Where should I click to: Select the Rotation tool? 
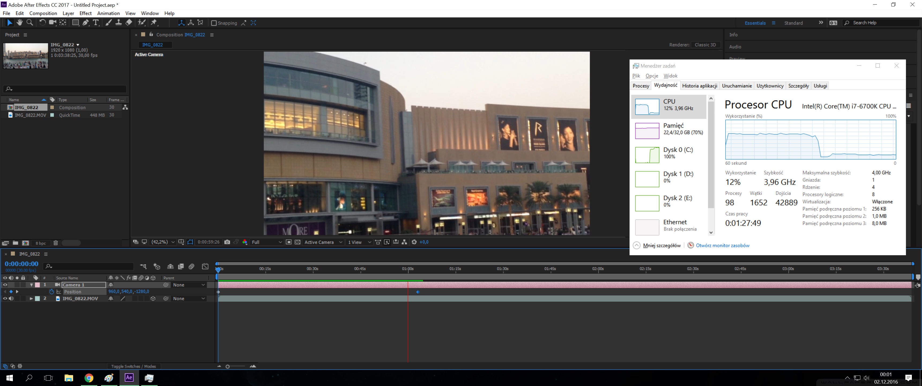click(42, 23)
